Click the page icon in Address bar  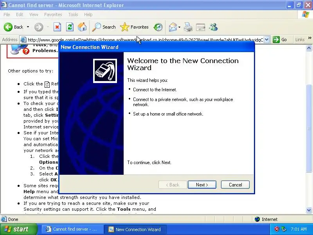click(x=23, y=40)
